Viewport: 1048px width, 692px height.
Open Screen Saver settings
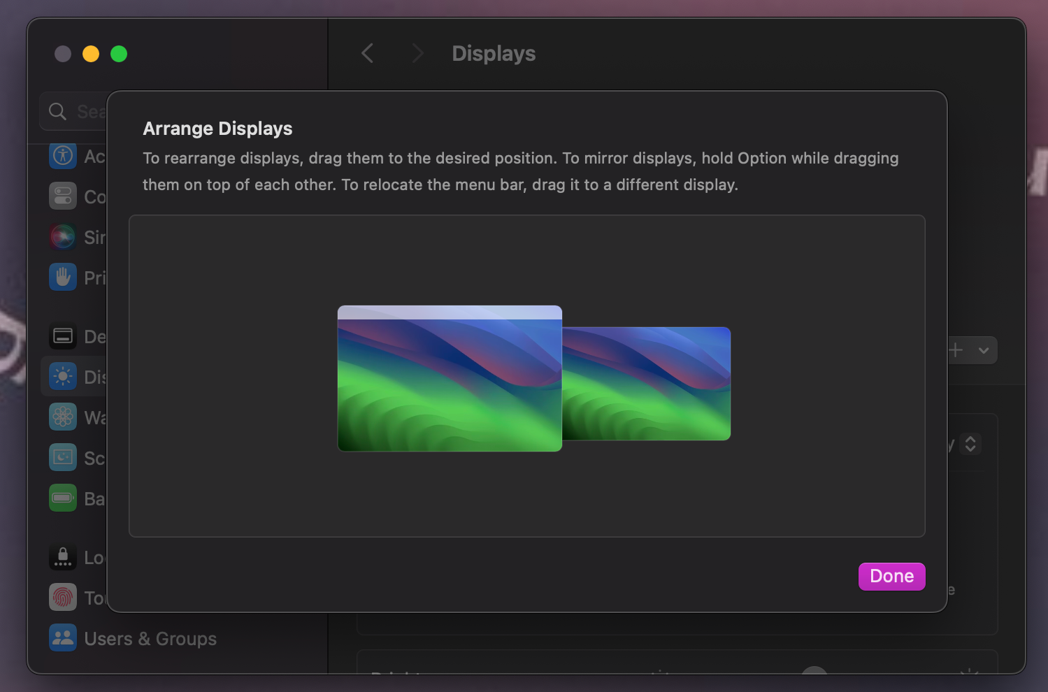(x=62, y=457)
